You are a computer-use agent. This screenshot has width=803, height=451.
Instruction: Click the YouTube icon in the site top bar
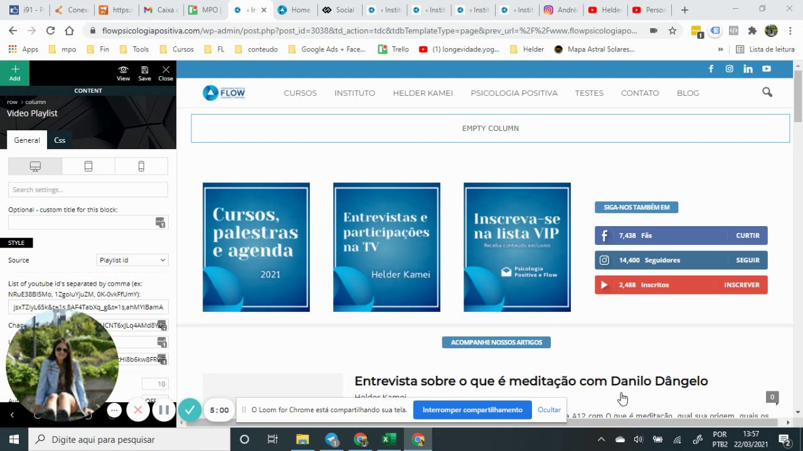click(x=767, y=69)
